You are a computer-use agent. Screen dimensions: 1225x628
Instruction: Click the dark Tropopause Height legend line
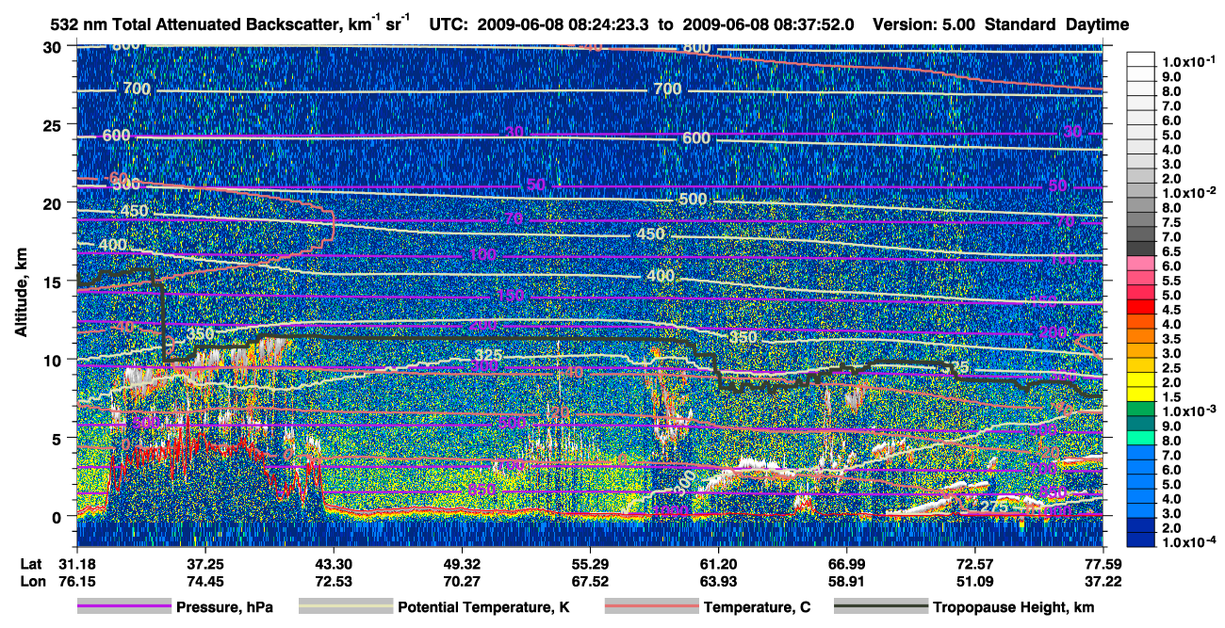[x=881, y=607]
